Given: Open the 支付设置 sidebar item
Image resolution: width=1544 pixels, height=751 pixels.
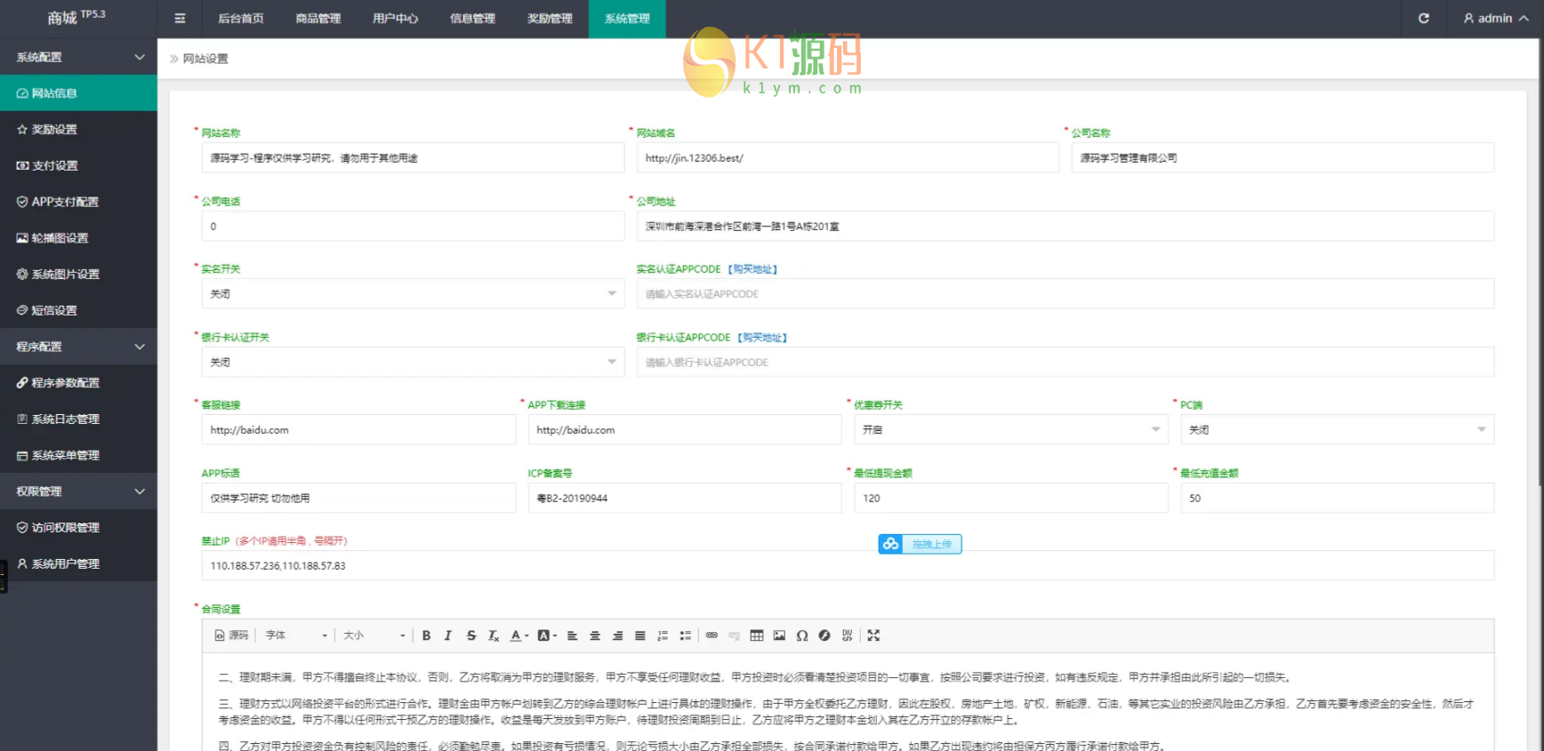Looking at the screenshot, I should 78,165.
